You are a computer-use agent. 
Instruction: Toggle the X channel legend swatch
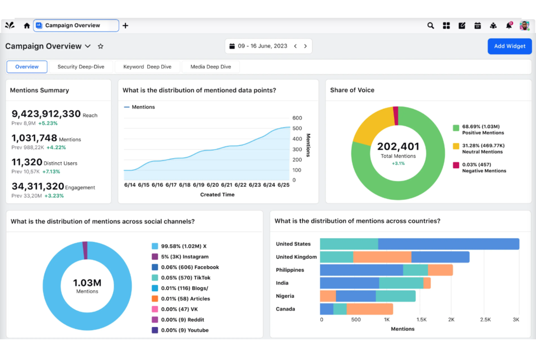[x=155, y=246]
